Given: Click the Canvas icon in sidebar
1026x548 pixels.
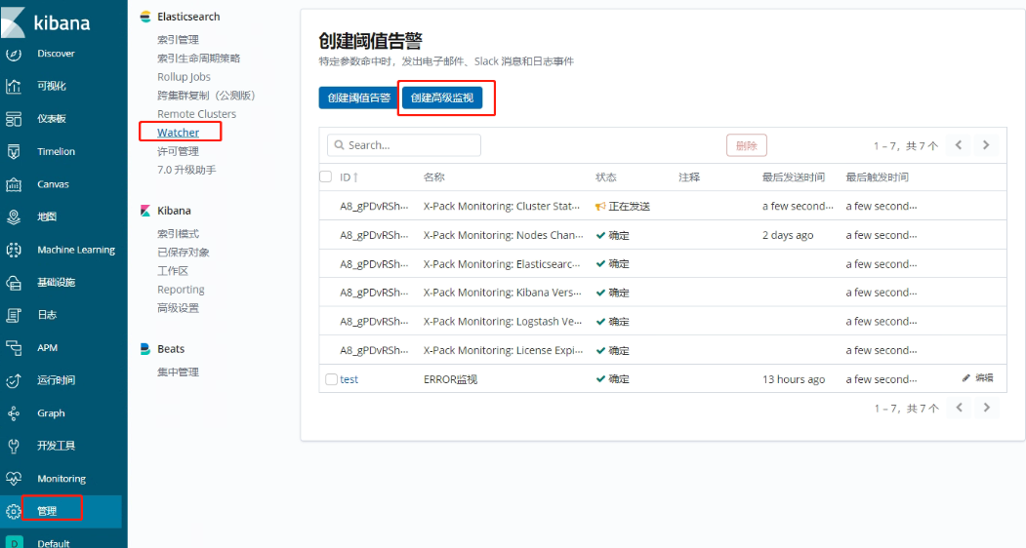Looking at the screenshot, I should (x=14, y=184).
